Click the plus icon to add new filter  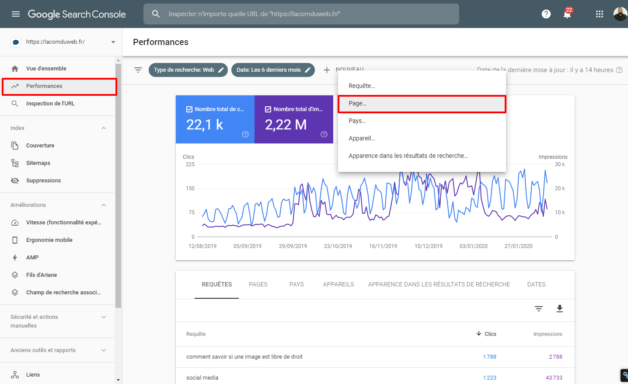point(327,70)
